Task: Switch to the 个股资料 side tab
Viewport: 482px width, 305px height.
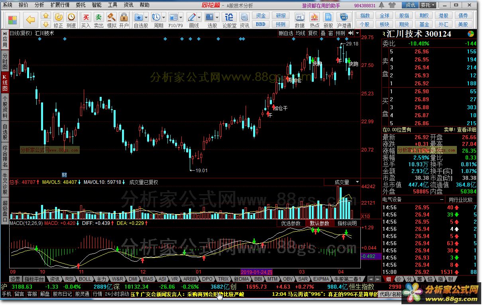Action: pyautogui.click(x=5, y=107)
